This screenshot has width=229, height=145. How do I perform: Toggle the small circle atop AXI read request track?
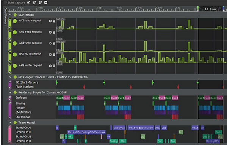coord(10,19)
